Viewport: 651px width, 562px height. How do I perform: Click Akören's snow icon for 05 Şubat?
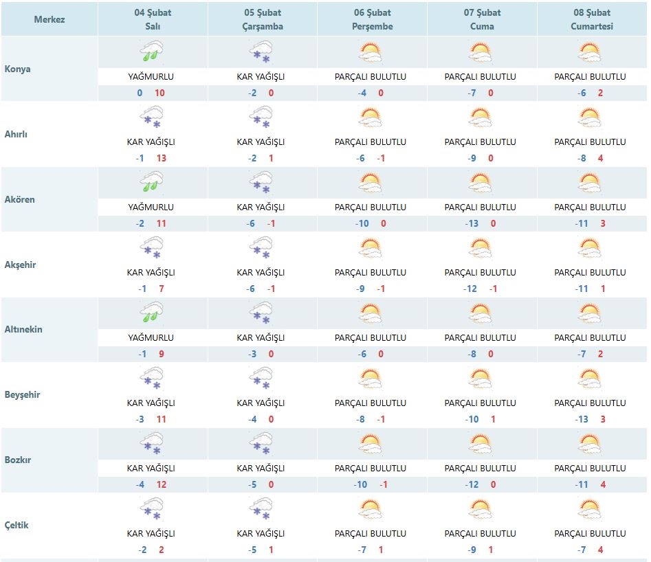tap(261, 183)
